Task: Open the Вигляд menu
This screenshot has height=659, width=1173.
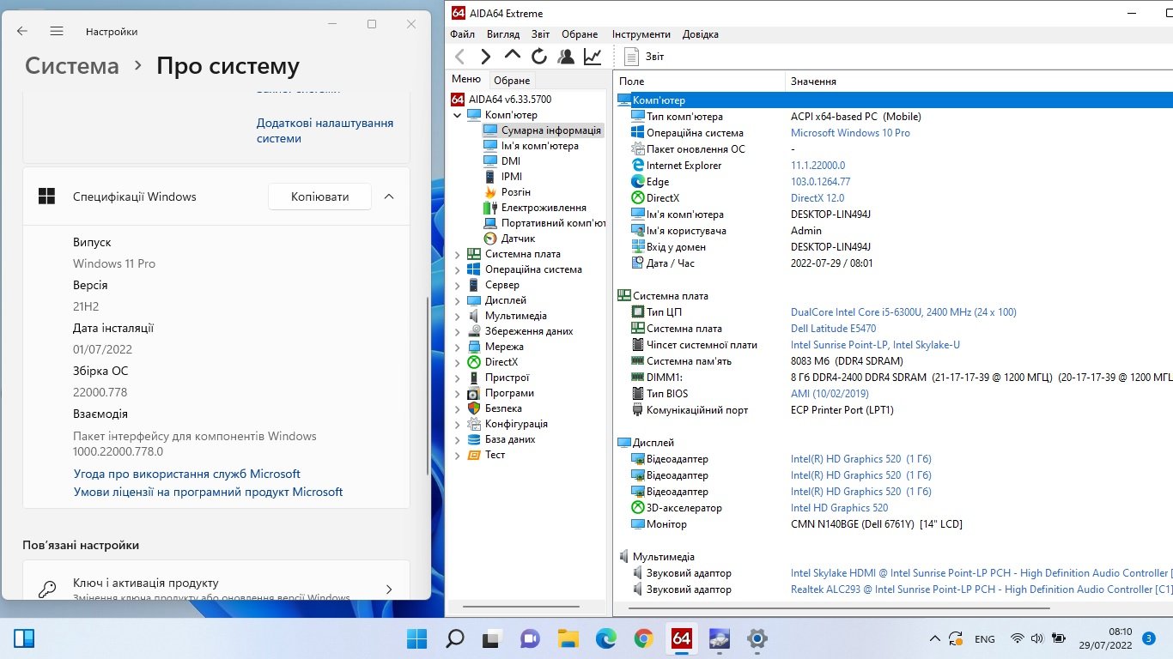Action: 503,34
